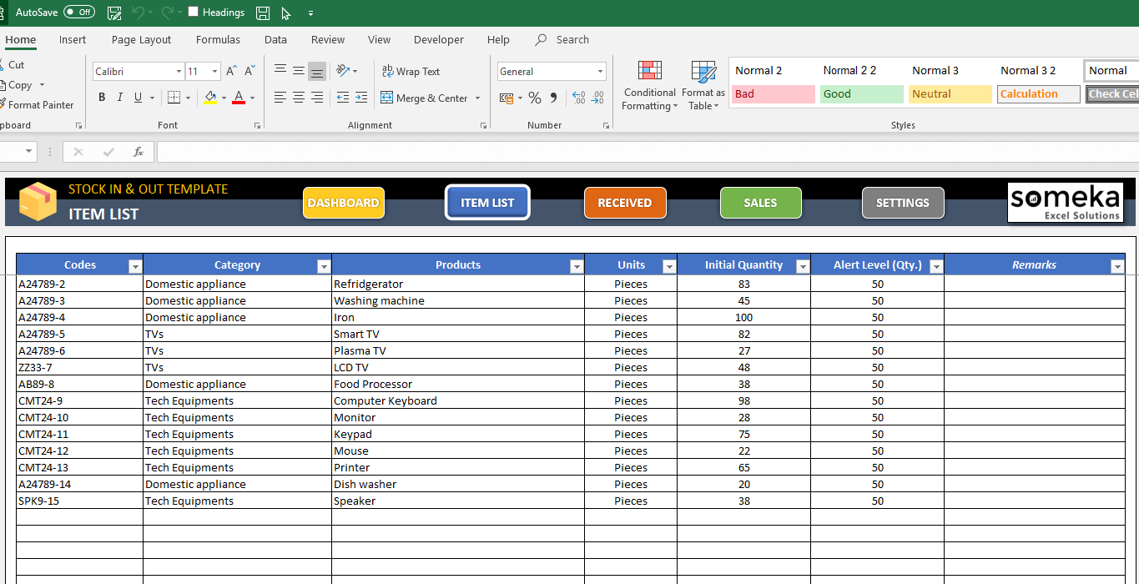Open the Category column filter
1139x584 pixels.
[324, 265]
